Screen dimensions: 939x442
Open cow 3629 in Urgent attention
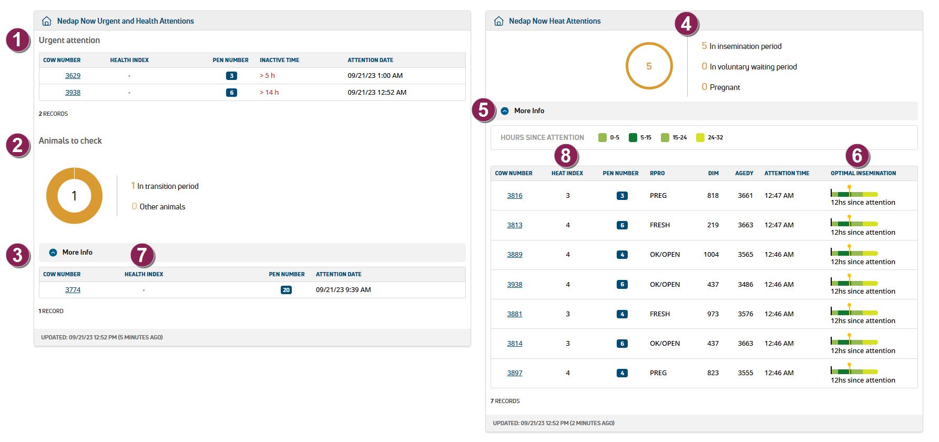pyautogui.click(x=73, y=76)
